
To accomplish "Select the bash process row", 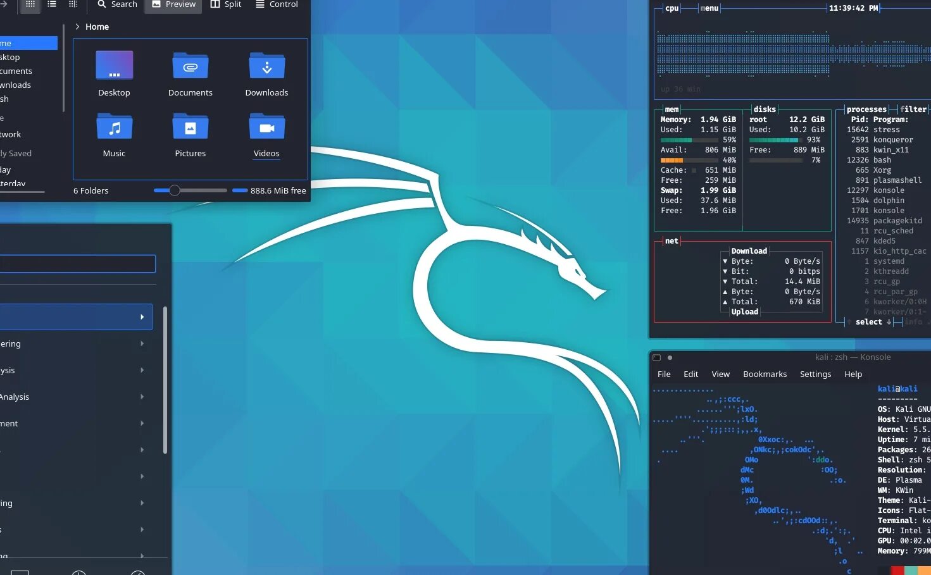I will click(886, 160).
